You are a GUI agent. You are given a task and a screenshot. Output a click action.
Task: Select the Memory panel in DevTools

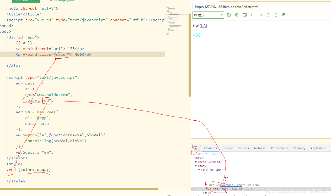point(299,148)
